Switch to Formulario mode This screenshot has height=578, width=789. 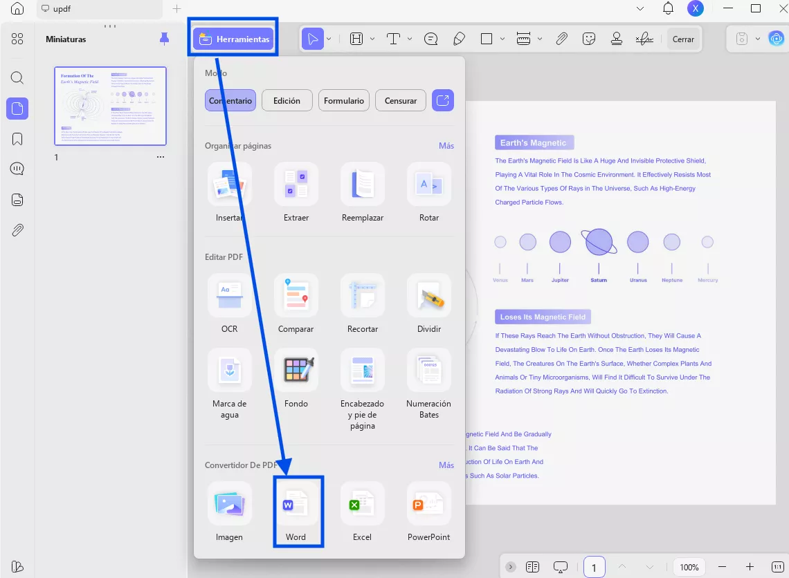pyautogui.click(x=344, y=100)
